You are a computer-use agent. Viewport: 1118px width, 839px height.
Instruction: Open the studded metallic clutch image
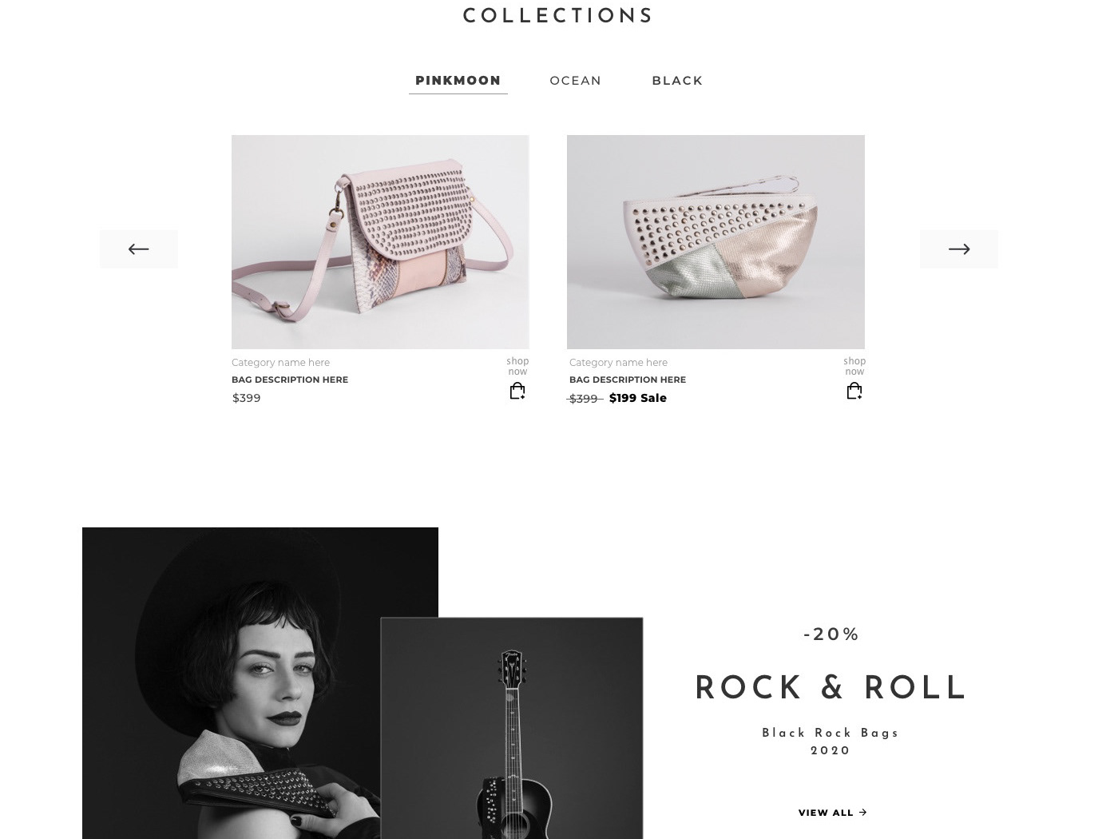coord(716,242)
